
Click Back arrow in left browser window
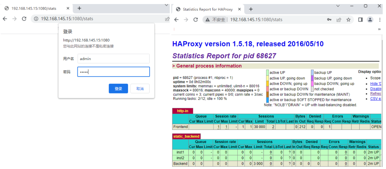(x=5, y=19)
